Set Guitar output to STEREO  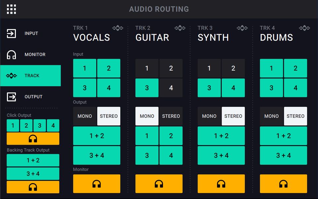[171, 116]
